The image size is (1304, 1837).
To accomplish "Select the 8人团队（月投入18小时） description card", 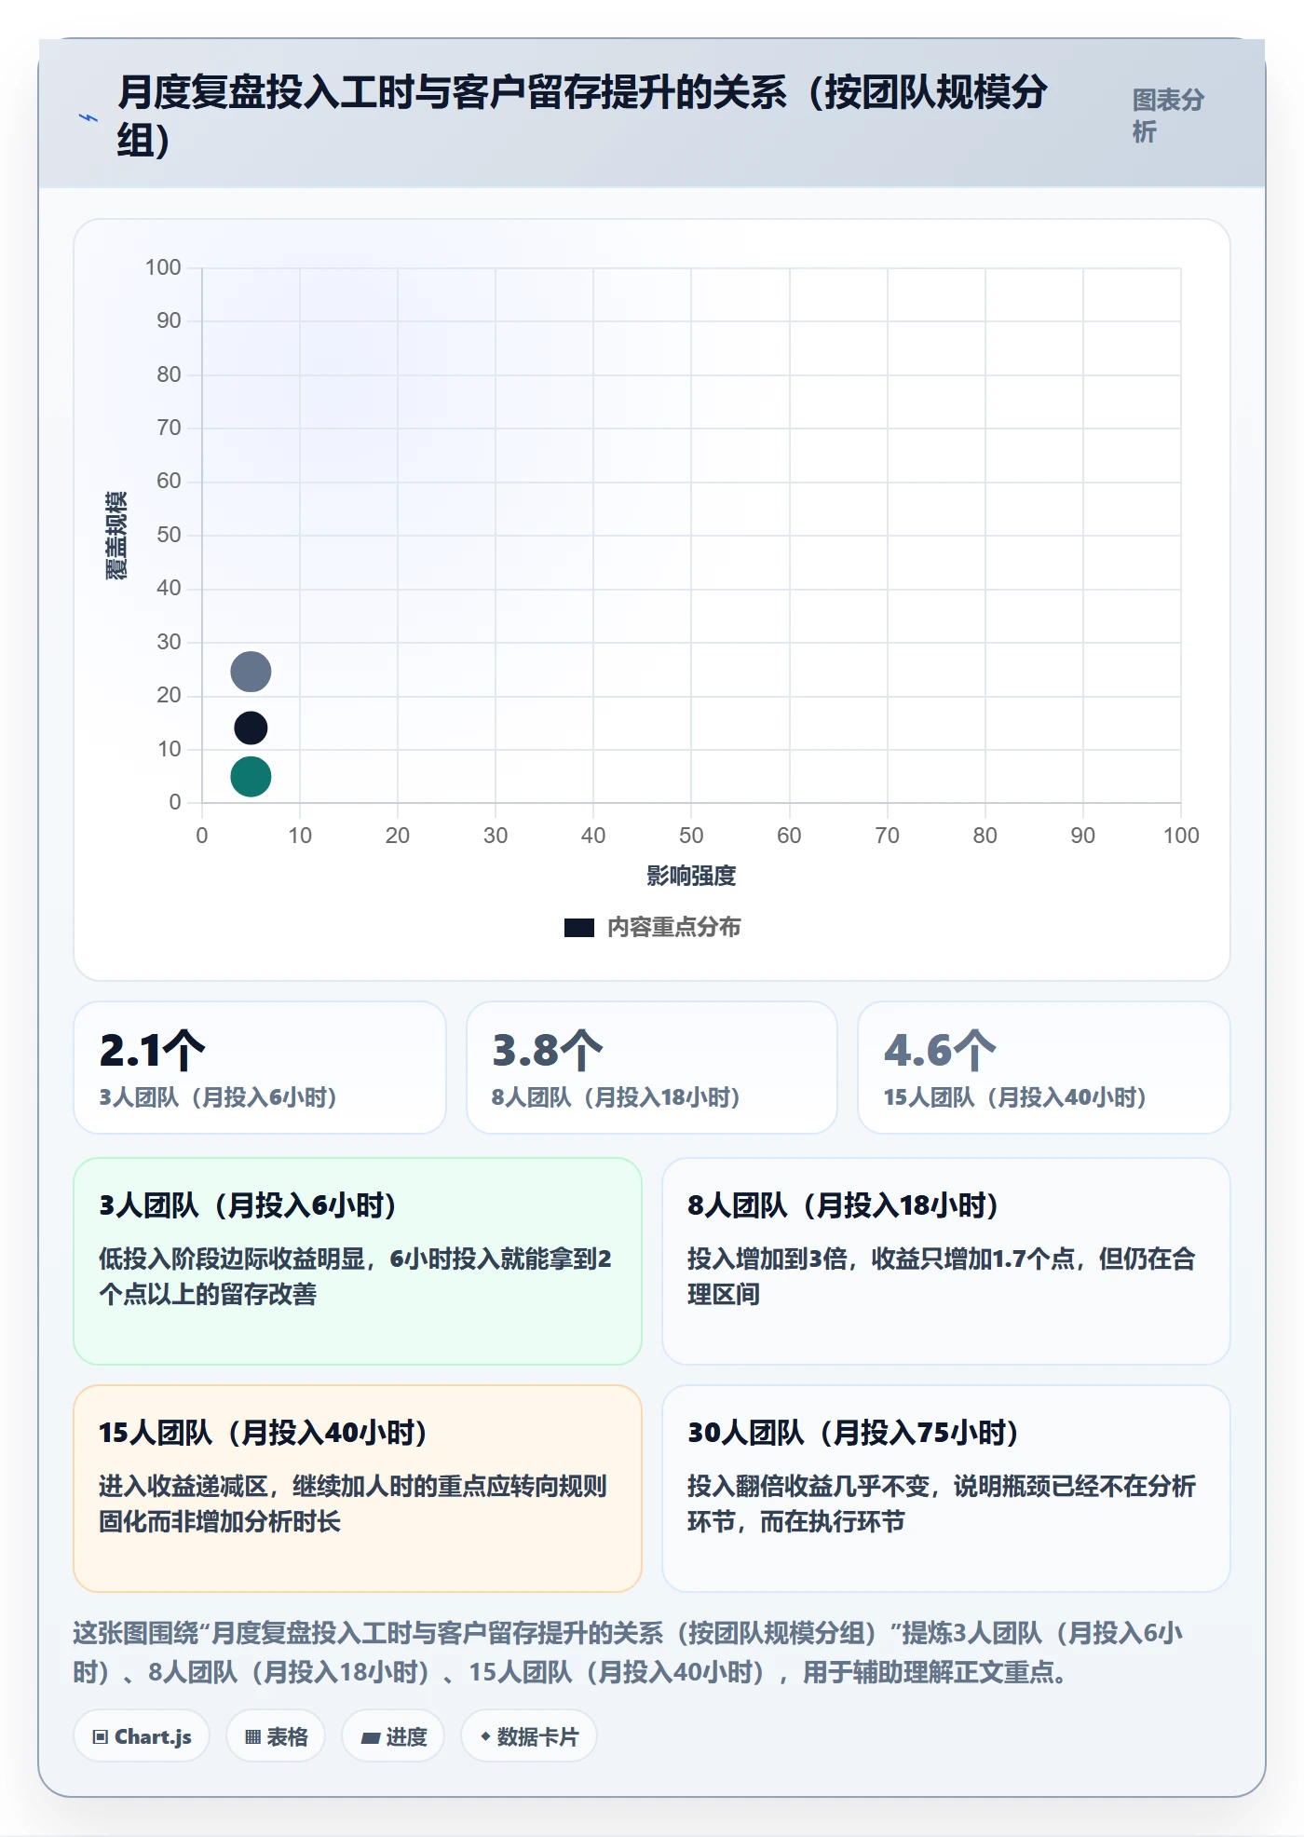I will 946,1261.
